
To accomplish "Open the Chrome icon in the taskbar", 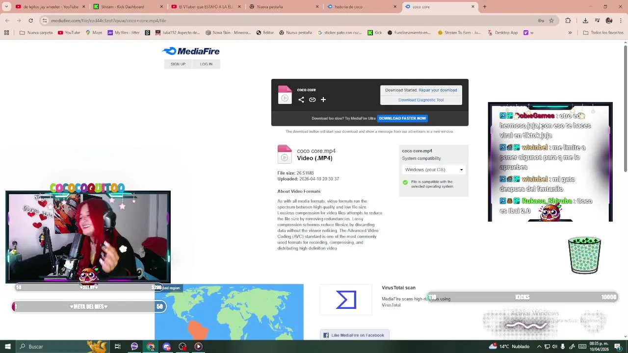I will click(151, 347).
